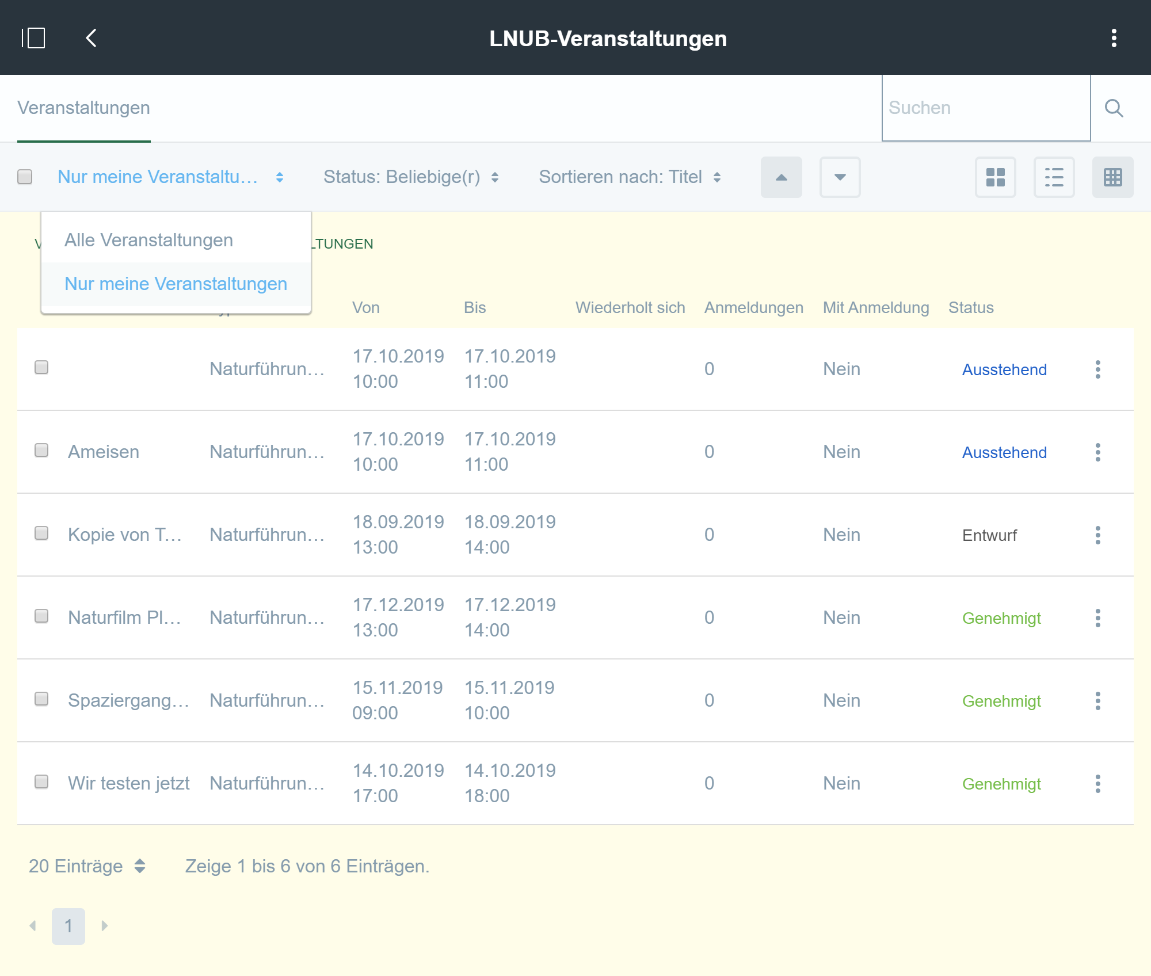Open the Sortieren nach: Titel dropdown
The height and width of the screenshot is (976, 1151).
[630, 177]
